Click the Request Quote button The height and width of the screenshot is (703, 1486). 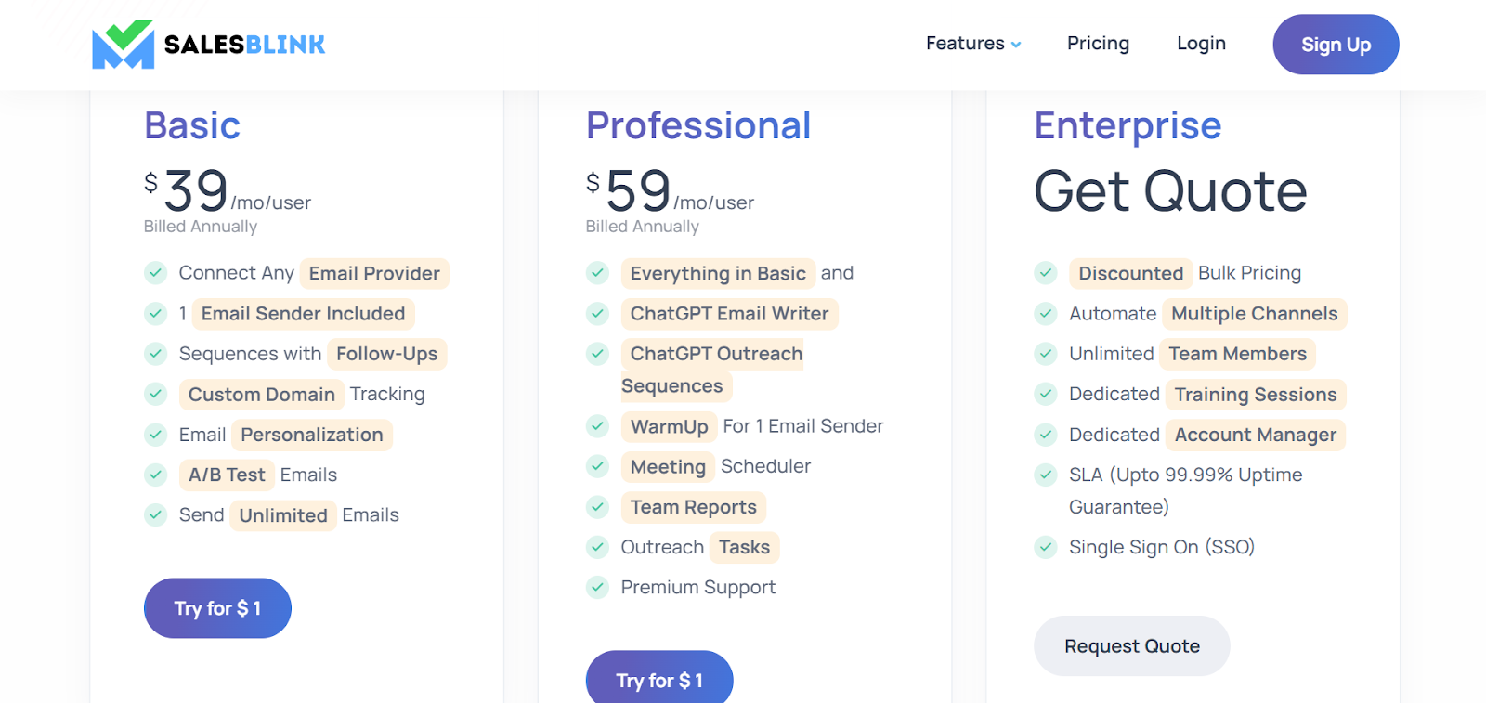click(1131, 646)
